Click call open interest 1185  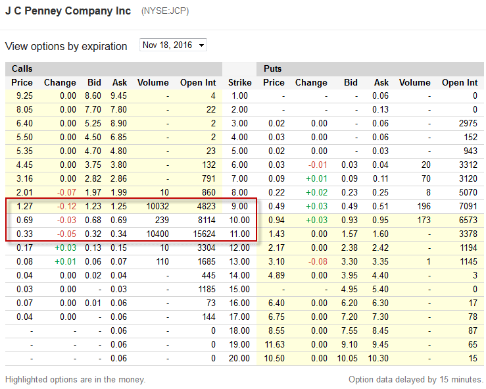tap(207, 290)
